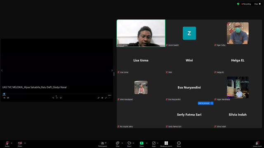The height and width of the screenshot is (148, 264).
Task: Select Fajar Sidiq's profile picture
Action: click(x=238, y=33)
